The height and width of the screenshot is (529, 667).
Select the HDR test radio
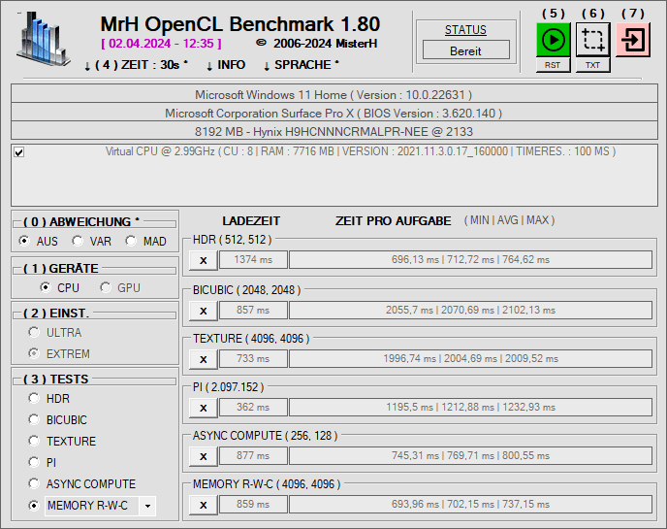click(48, 398)
